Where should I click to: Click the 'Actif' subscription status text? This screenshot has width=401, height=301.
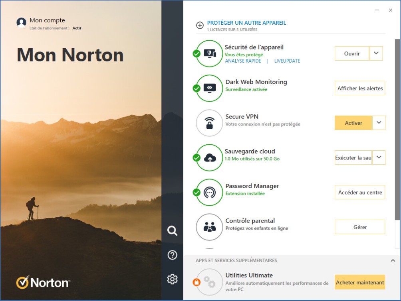coord(77,28)
